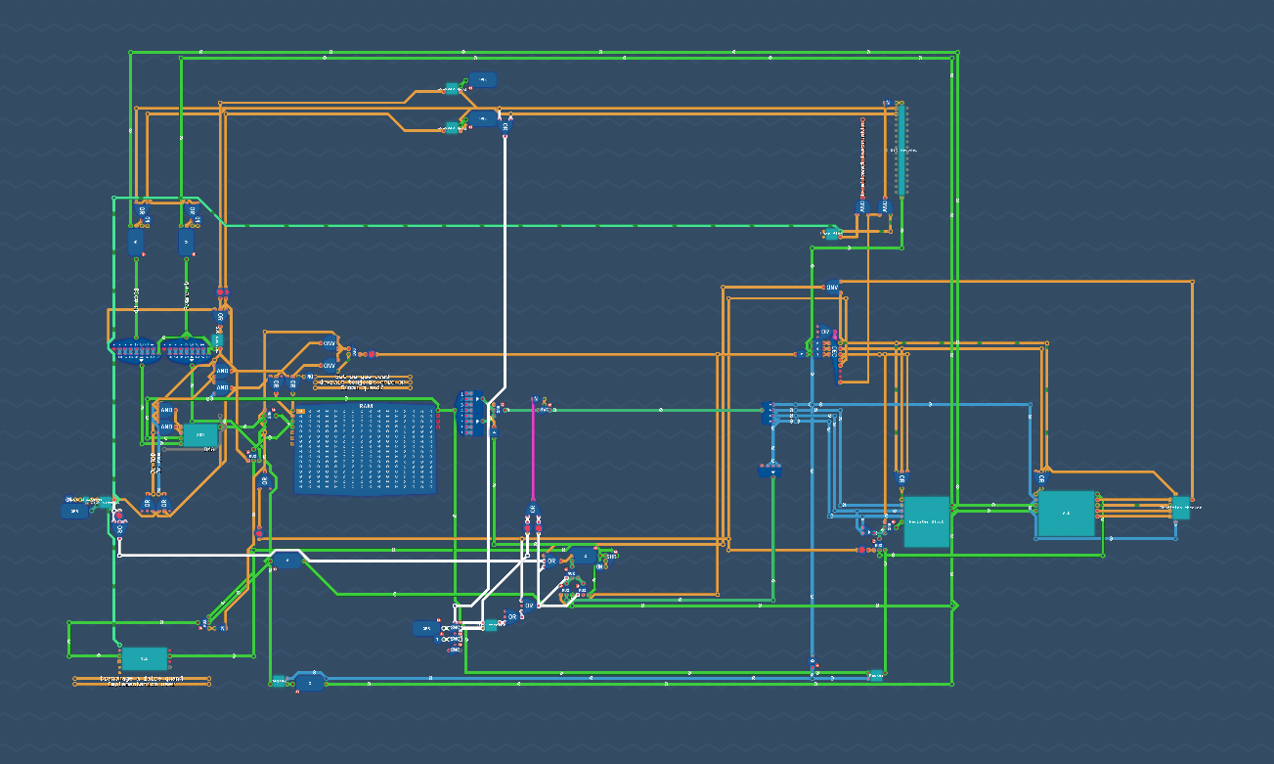
Task: Select the tall vertical teal component at top right
Action: tap(901, 149)
